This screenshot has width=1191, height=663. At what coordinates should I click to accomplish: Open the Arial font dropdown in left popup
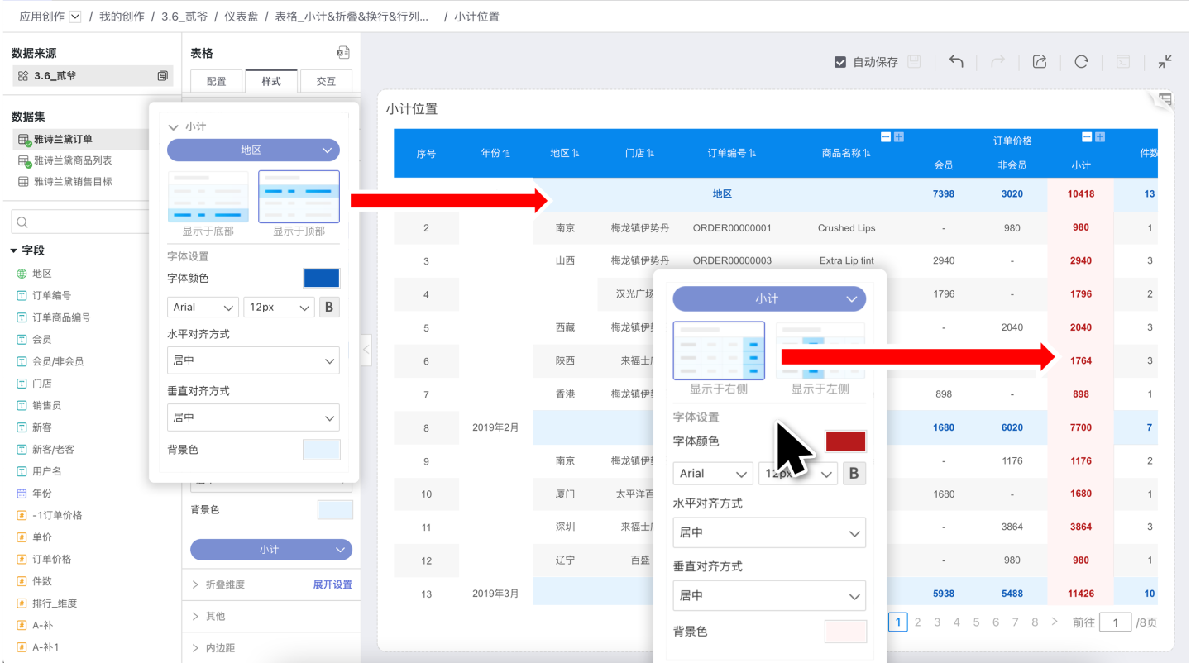pyautogui.click(x=203, y=308)
